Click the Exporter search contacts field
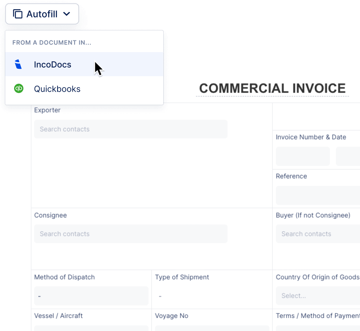The height and width of the screenshot is (331, 360). pyautogui.click(x=130, y=129)
